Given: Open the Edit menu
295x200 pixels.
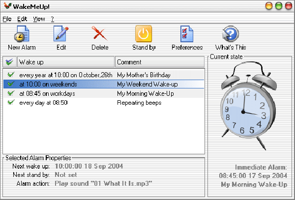Looking at the screenshot, I should (22, 19).
